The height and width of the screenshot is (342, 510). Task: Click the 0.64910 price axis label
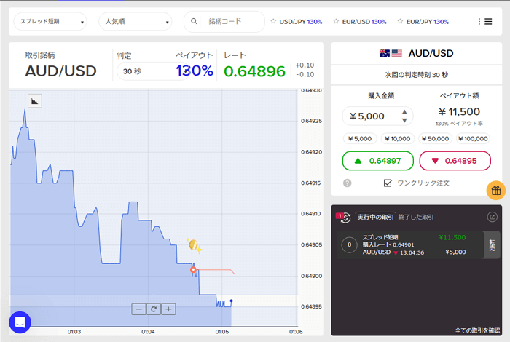click(x=311, y=214)
